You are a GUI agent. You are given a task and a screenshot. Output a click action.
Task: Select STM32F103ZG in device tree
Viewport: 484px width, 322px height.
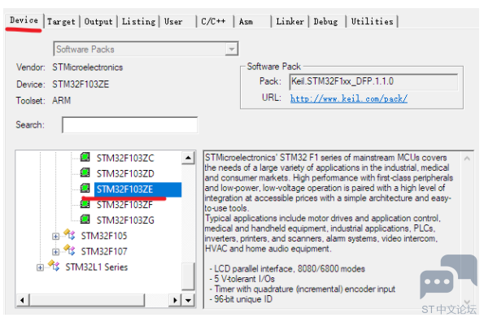125,220
